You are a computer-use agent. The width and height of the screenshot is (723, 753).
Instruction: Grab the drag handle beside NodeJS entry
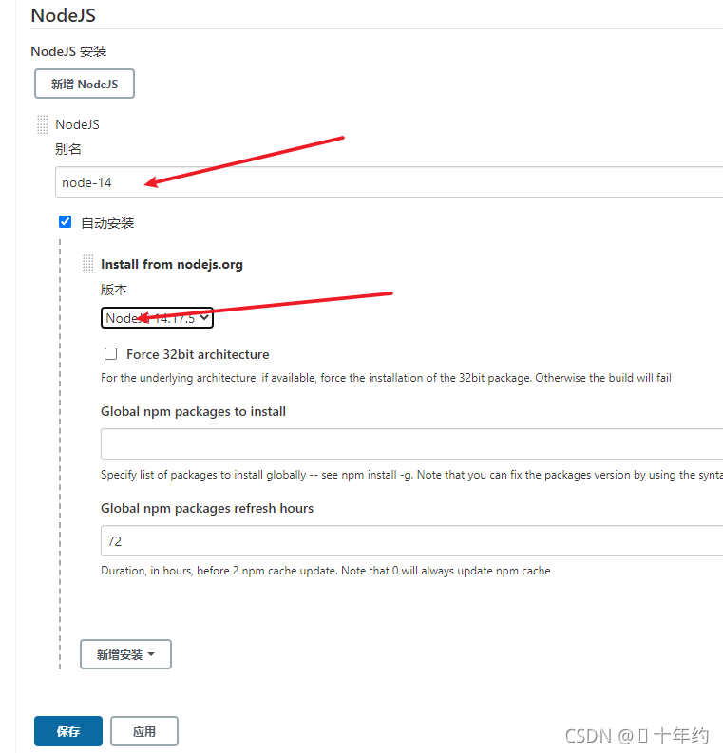click(x=42, y=124)
